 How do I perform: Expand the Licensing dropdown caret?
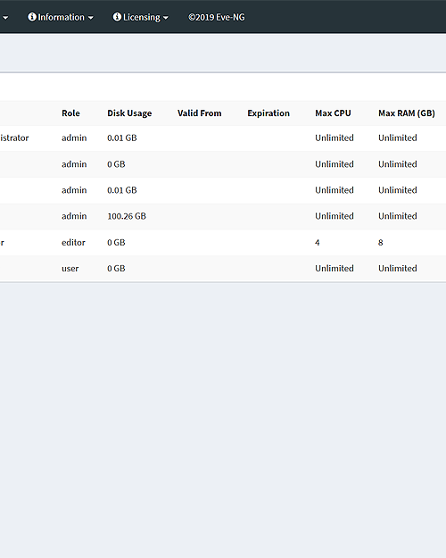click(x=166, y=18)
